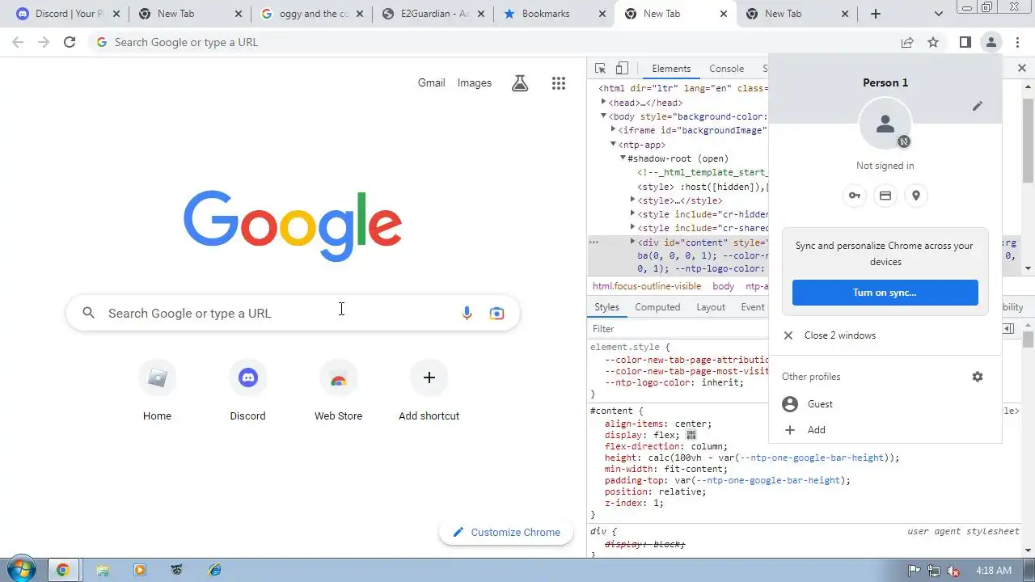Share this page via the share icon
The height and width of the screenshot is (582, 1035).
click(907, 42)
